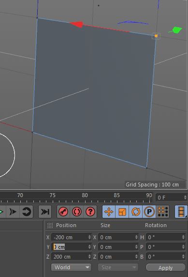Open the film strip playback options icon

click(x=181, y=212)
